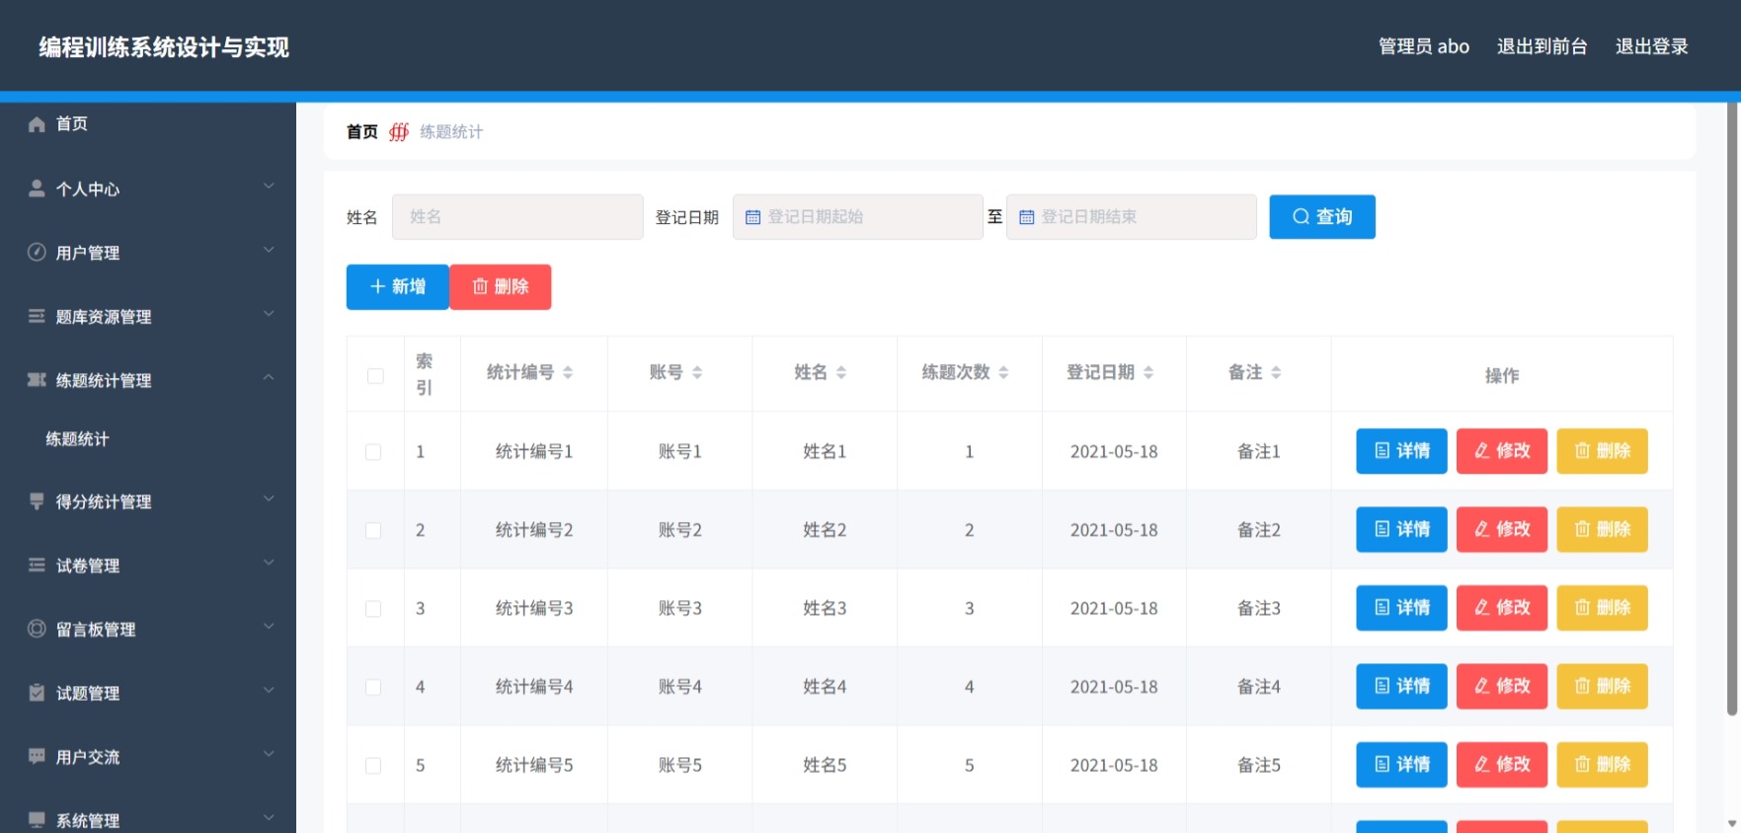Click the person icon for 个人中心
Viewport: 1741px width, 833px height.
[x=37, y=188]
